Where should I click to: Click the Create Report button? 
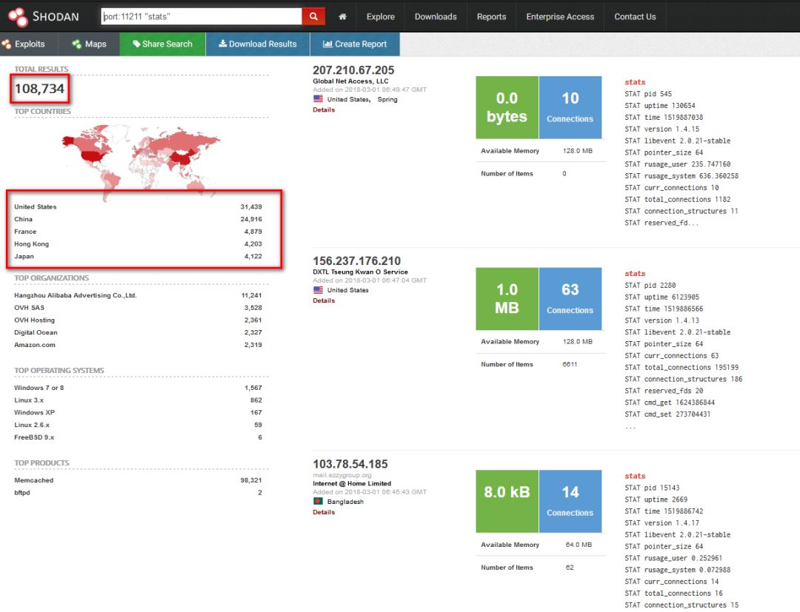pyautogui.click(x=355, y=44)
